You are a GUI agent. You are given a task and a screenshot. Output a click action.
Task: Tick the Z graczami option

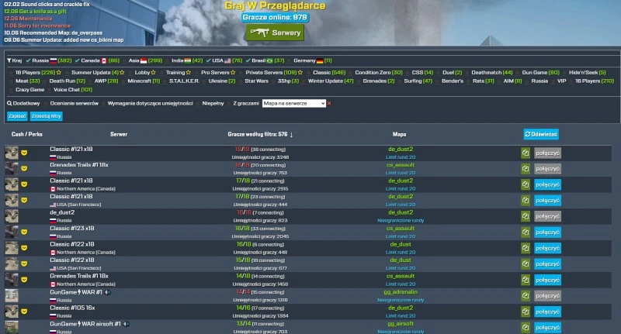coord(229,104)
